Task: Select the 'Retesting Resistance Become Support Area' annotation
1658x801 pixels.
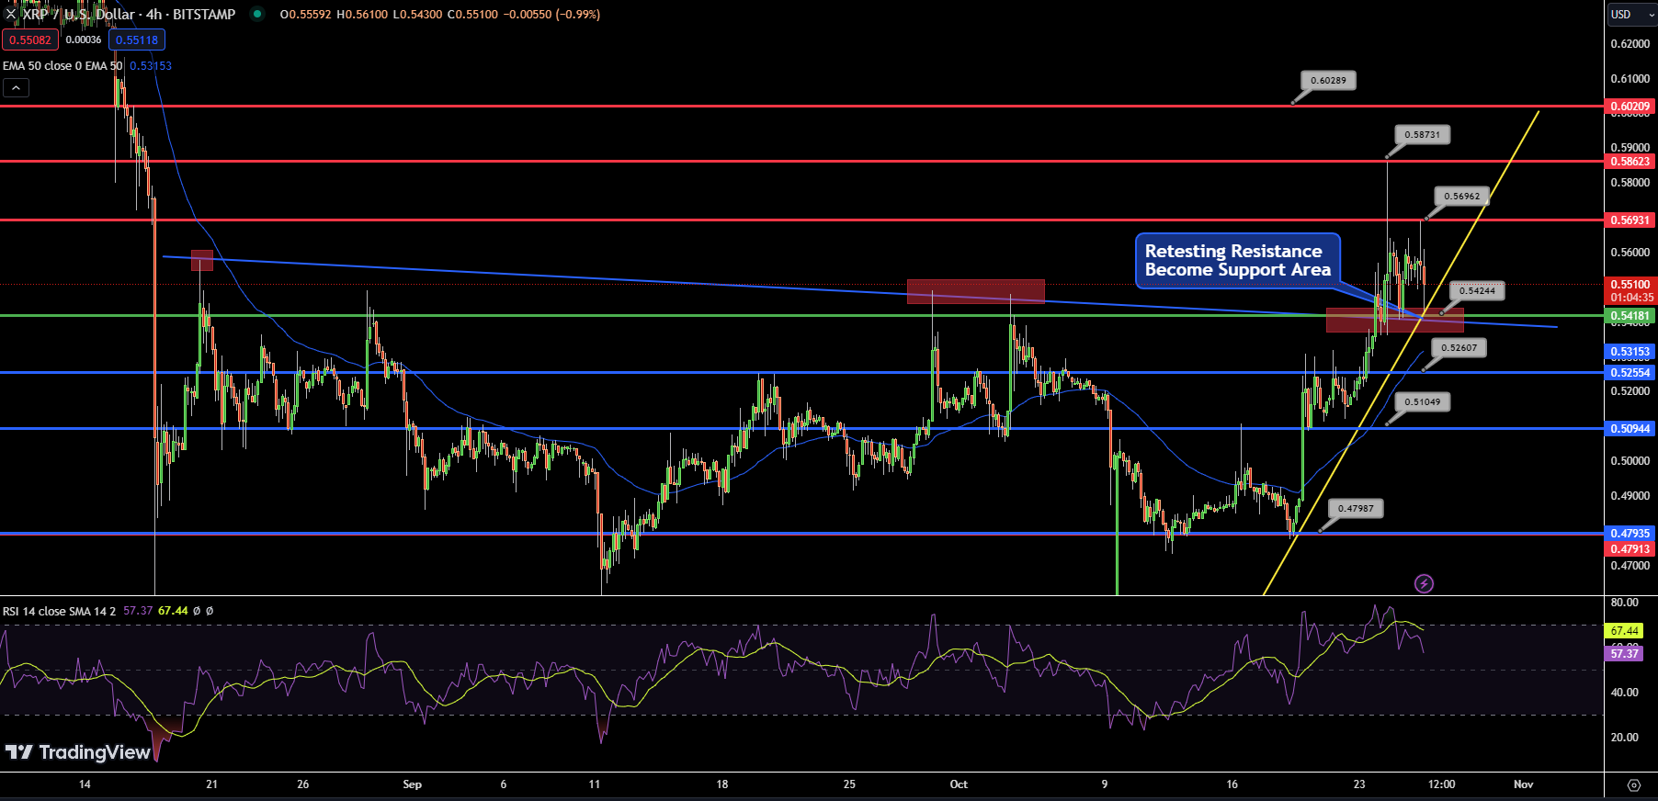Action: (x=1237, y=261)
